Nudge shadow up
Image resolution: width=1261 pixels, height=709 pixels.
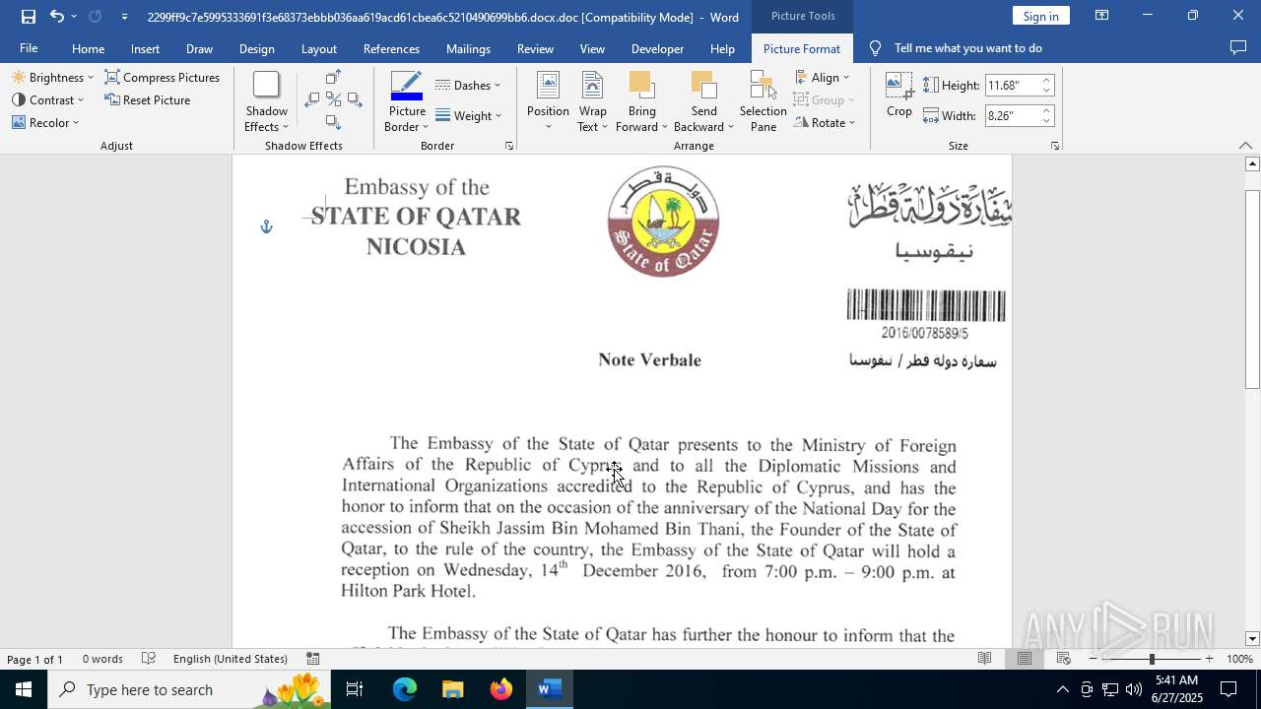click(333, 77)
